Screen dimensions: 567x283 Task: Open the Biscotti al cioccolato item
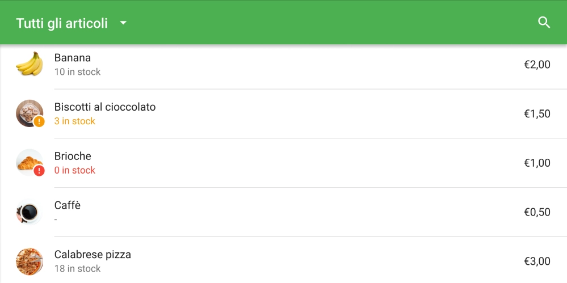pos(105,107)
